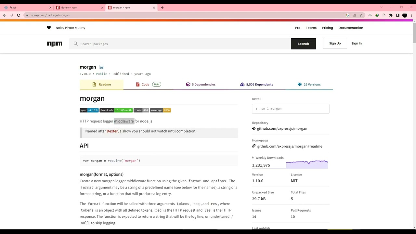The height and width of the screenshot is (234, 416).
Task: Click the npm i morgan install box
Action: 291,109
